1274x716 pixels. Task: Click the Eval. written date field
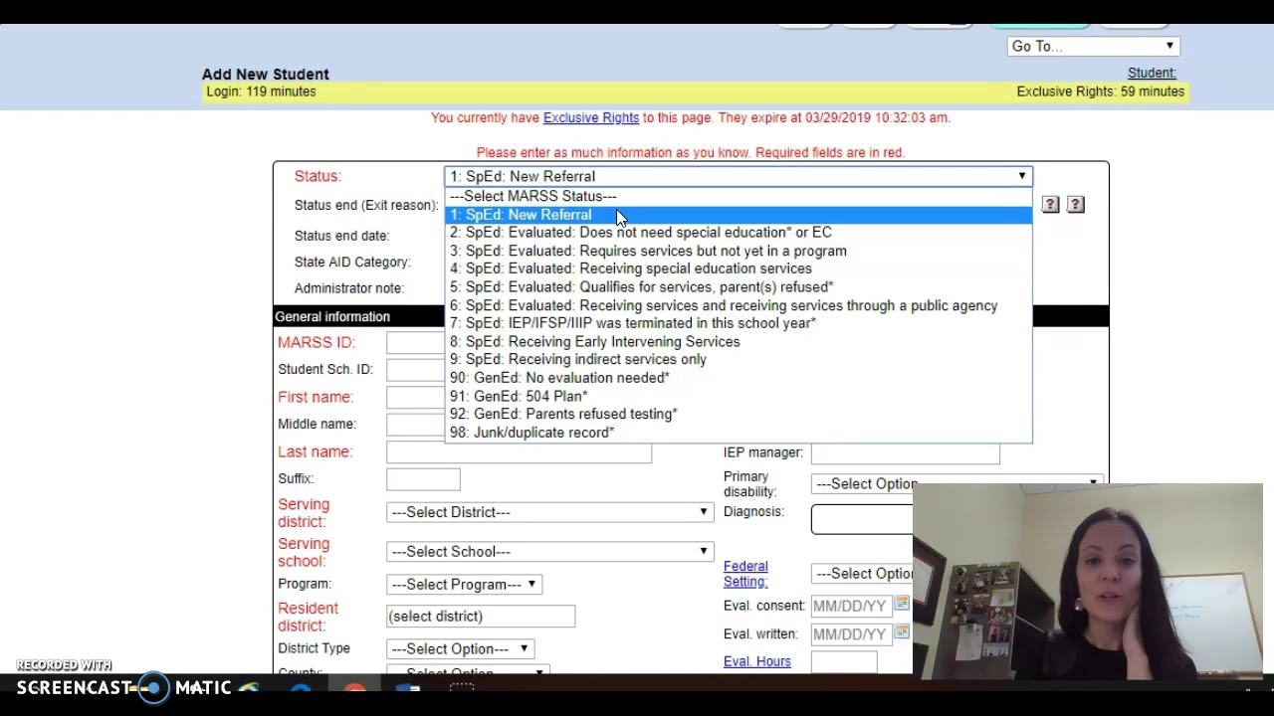pos(851,633)
